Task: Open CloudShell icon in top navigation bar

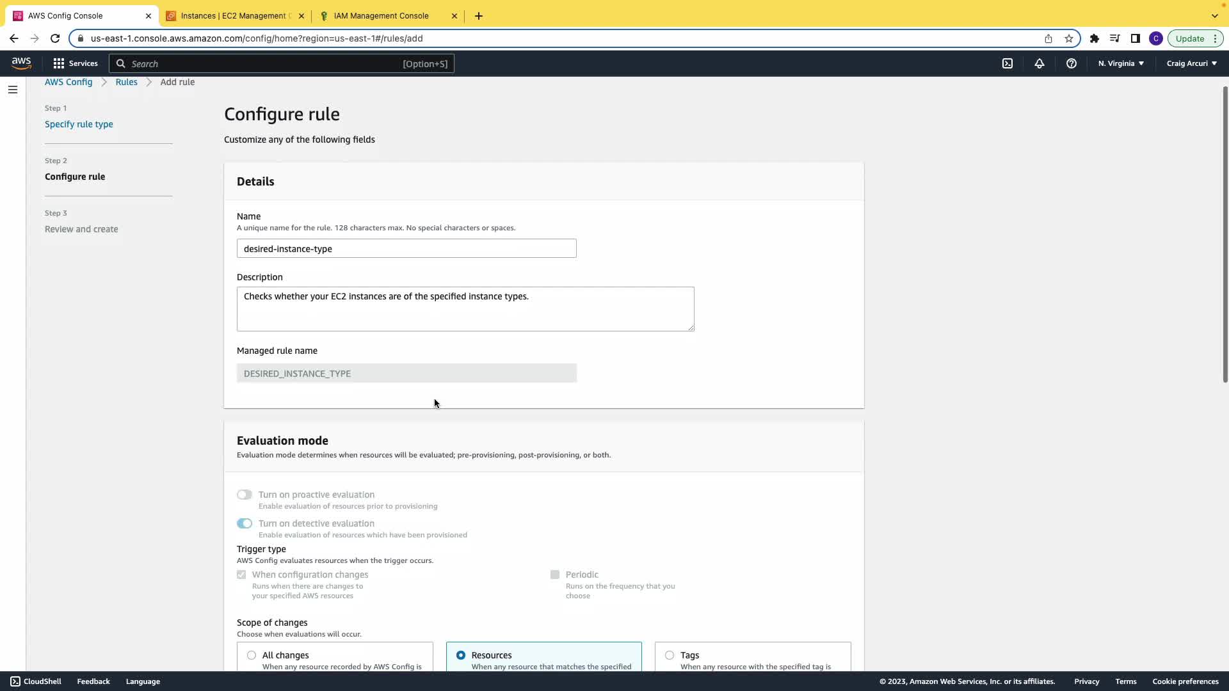Action: point(1008,63)
